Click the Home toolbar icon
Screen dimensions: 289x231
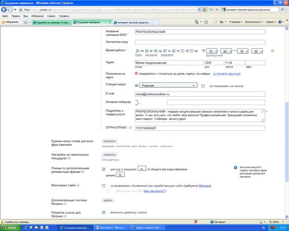196,22
